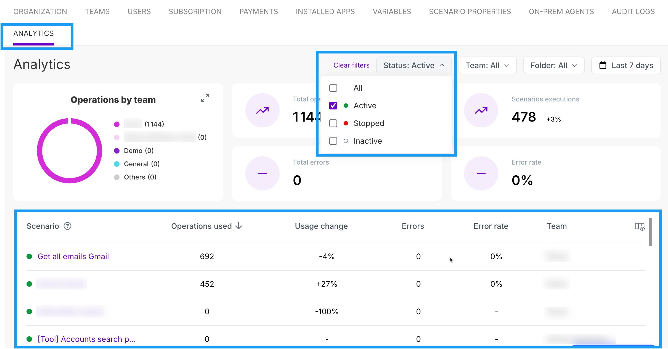The width and height of the screenshot is (668, 349).
Task: Check the Stopped status checkbox
Action: pyautogui.click(x=333, y=123)
